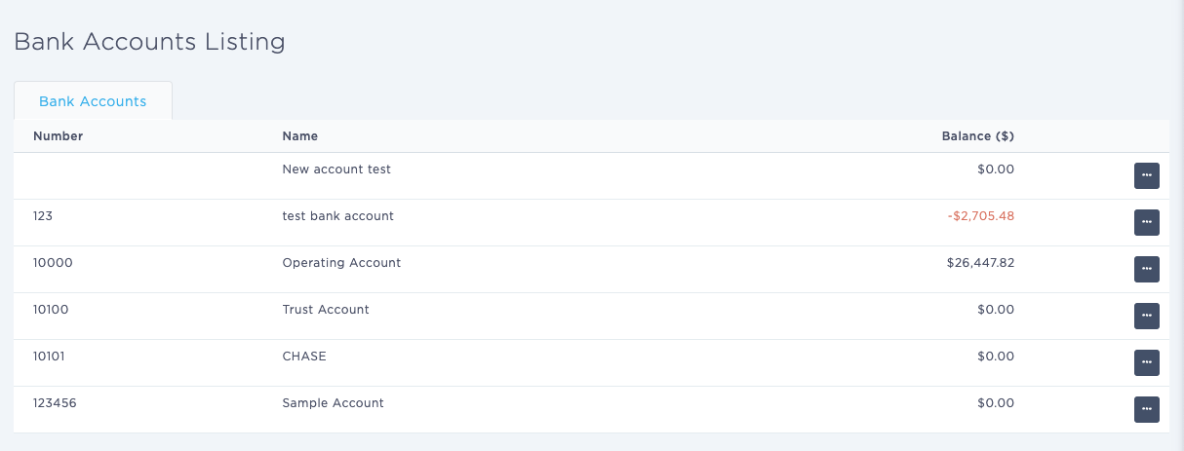Click the negative balance -$2,705.48
The width and height of the screenshot is (1184, 451).
tap(980, 216)
